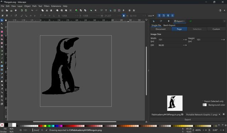Toggle scale stroke width with object
The width and height of the screenshot is (227, 133).
point(159,16)
